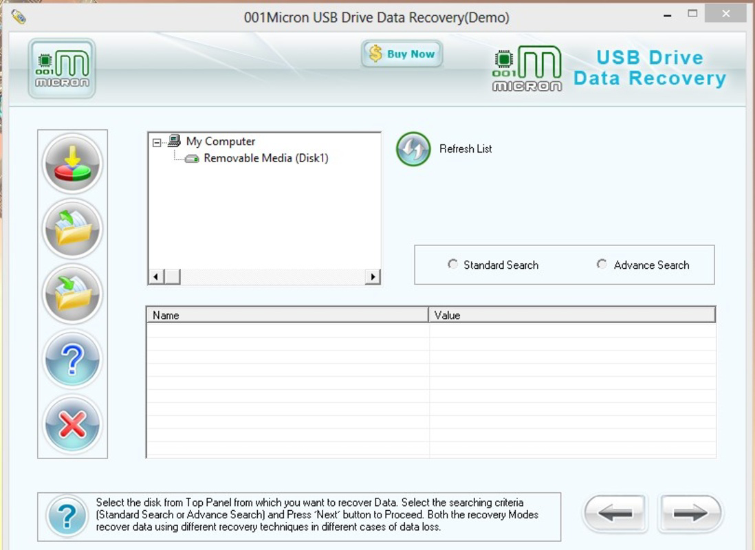Click the red X exit icon in sidebar
The width and height of the screenshot is (755, 550).
pos(72,424)
